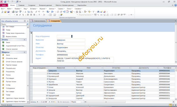The height and width of the screenshot is (107, 177).
Task: Toggle Bold (Ж) formatting
Action: click(17, 15)
